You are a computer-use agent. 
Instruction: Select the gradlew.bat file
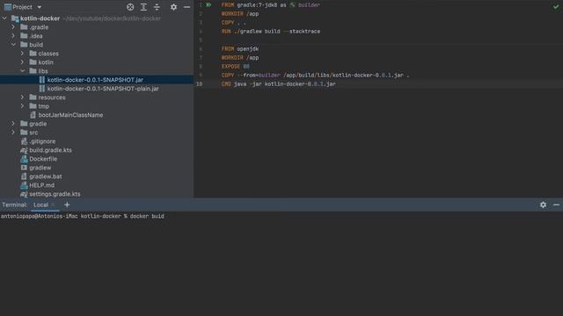tap(46, 176)
